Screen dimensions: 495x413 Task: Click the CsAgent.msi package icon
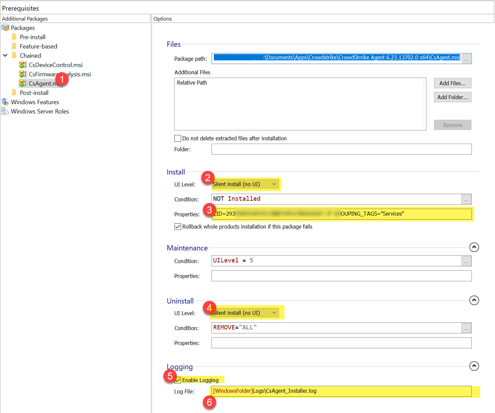[x=23, y=83]
